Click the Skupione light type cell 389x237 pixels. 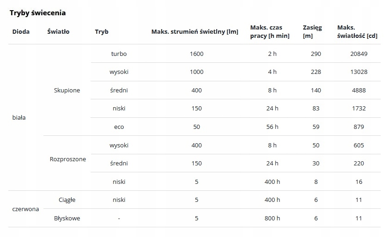[x=67, y=91]
